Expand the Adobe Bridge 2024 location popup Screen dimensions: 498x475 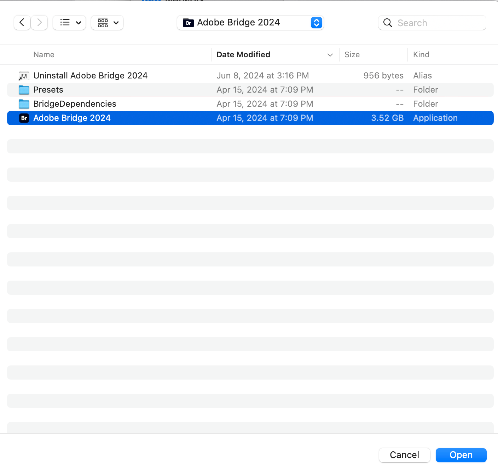coord(316,23)
